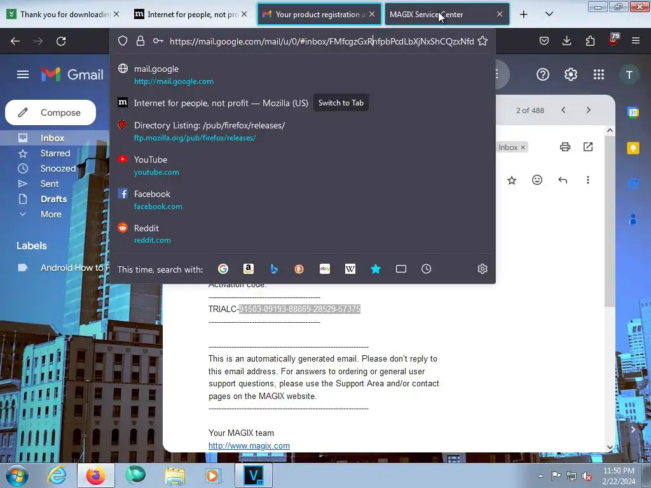Open uBlock extension icon with 79 badge

point(613,40)
